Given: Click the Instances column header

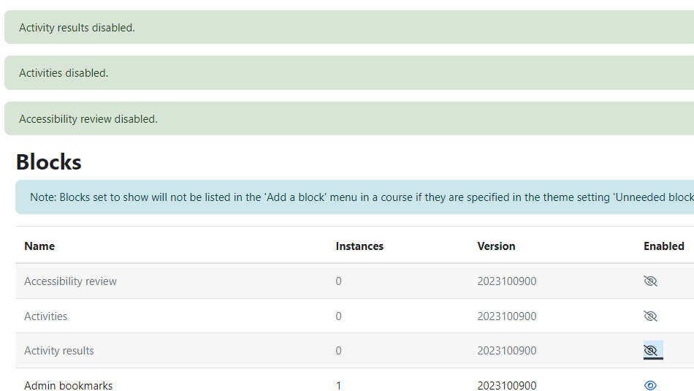Looking at the screenshot, I should [x=359, y=246].
